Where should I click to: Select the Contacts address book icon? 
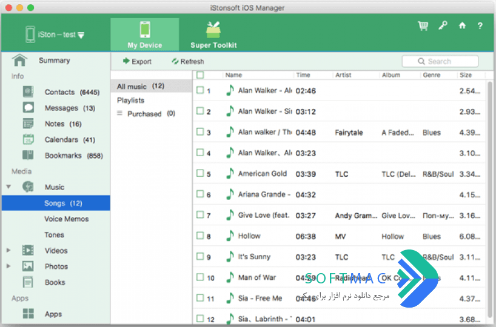click(28, 92)
